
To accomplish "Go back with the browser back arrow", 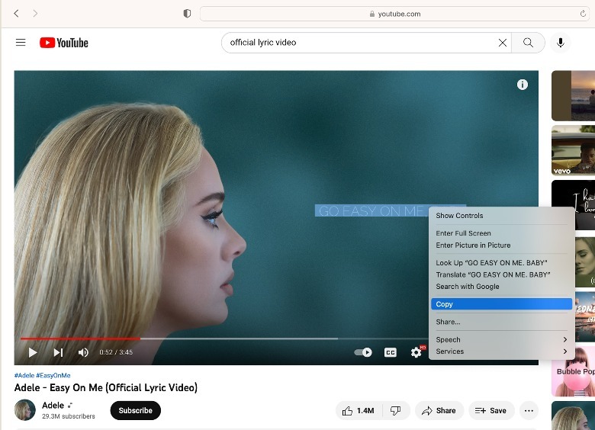I will (x=16, y=14).
